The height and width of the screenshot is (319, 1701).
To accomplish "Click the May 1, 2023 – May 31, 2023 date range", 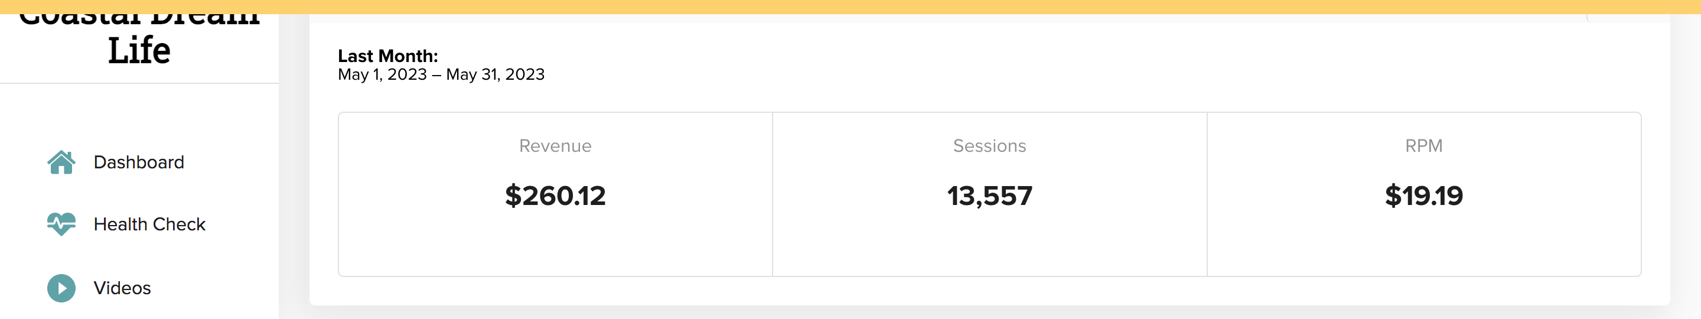I will point(441,74).
